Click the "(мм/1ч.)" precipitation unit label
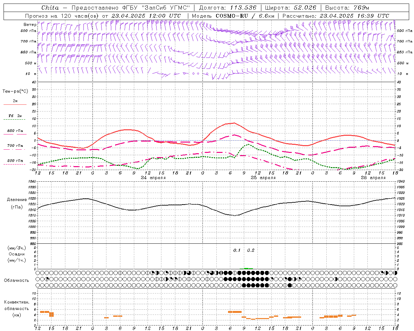Viewport: 414px width, 331px height. click(17, 260)
